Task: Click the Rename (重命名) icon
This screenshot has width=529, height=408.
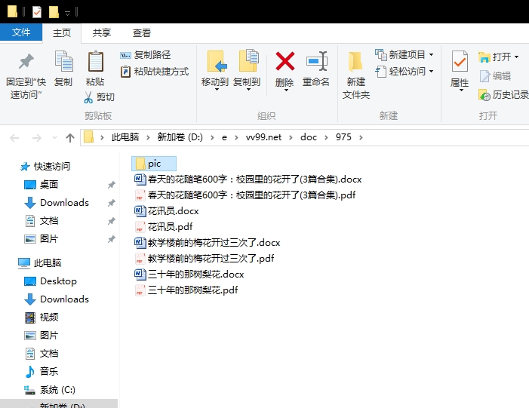Action: point(316,69)
